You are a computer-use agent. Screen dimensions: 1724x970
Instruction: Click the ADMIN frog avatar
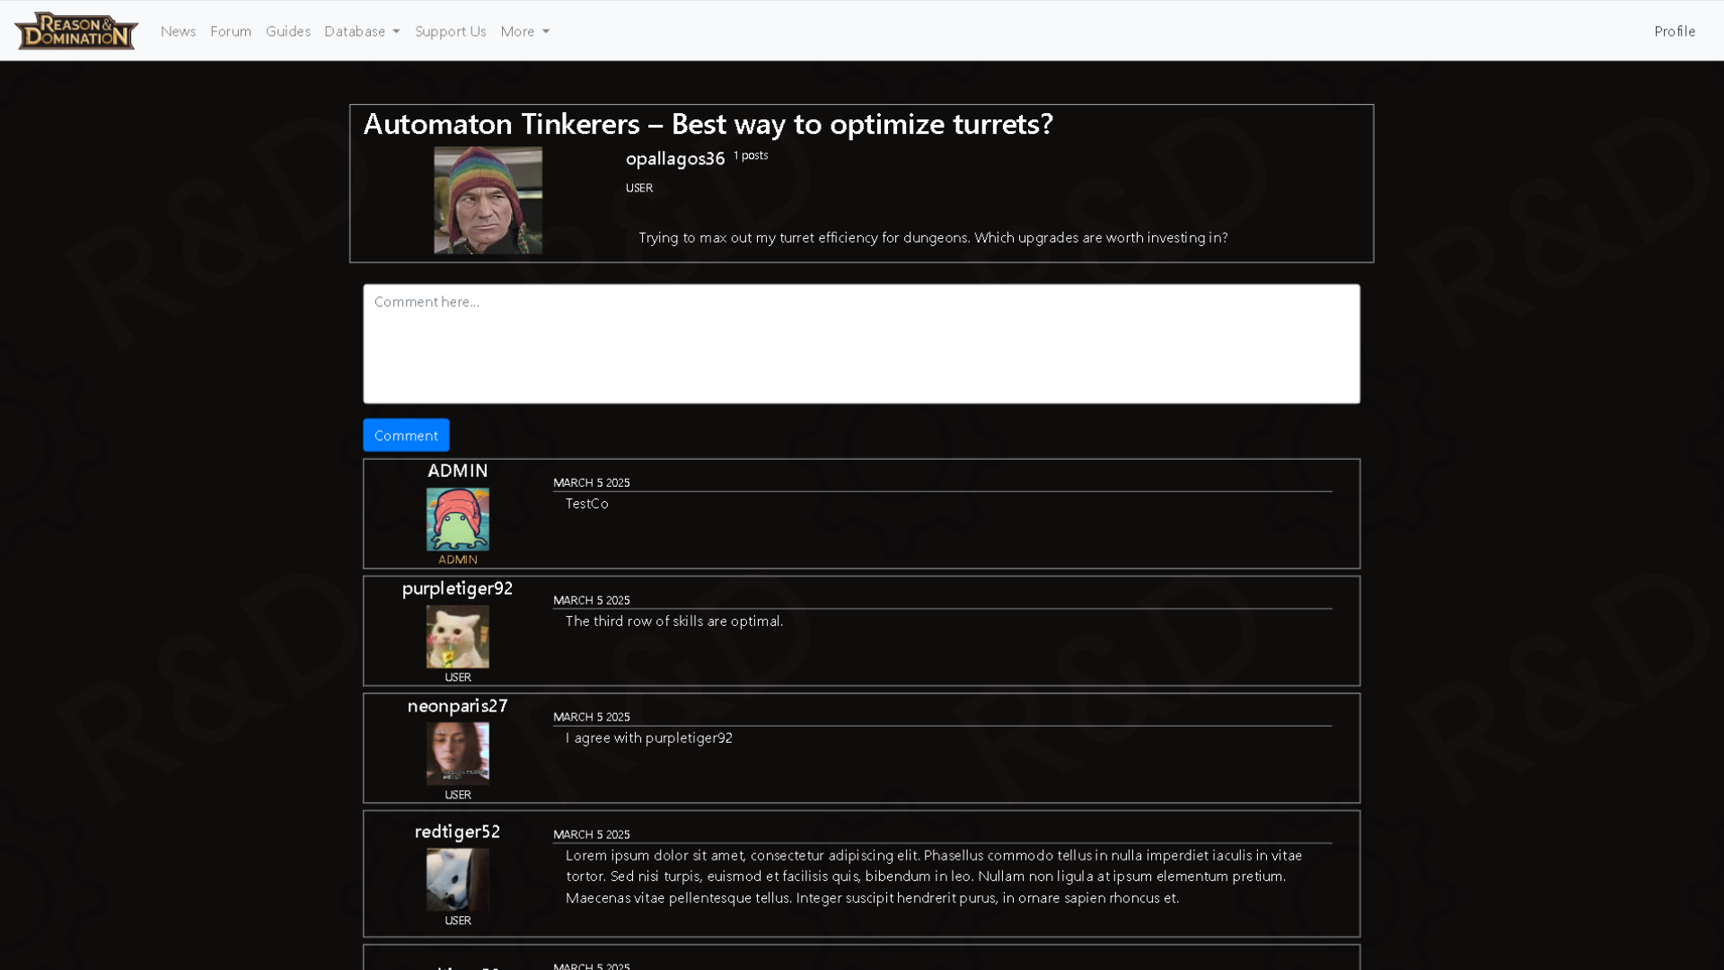[457, 519]
